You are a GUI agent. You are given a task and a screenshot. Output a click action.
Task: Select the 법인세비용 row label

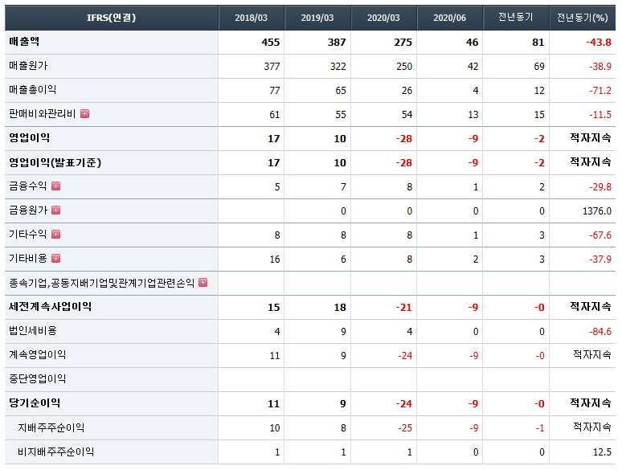(33, 331)
